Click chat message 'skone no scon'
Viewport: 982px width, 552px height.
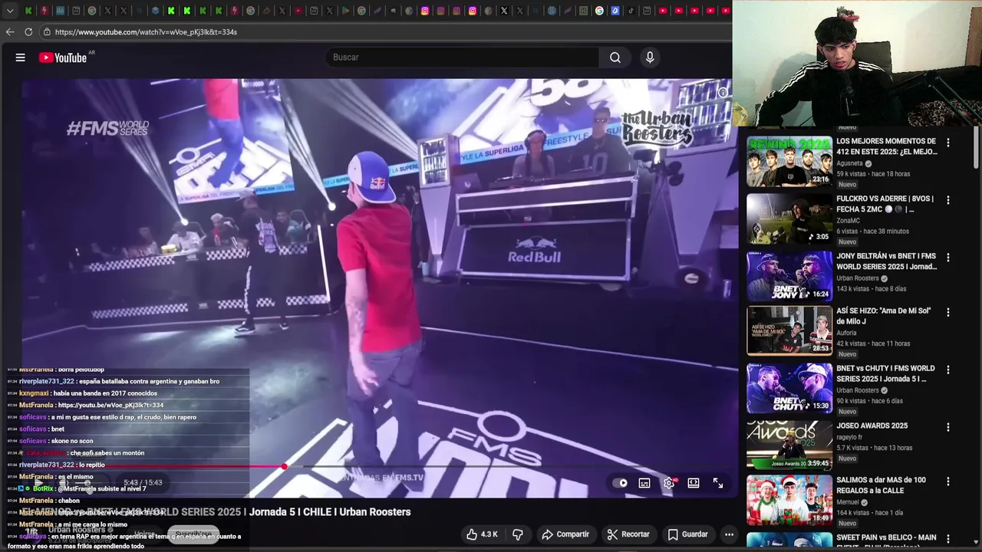coord(72,441)
